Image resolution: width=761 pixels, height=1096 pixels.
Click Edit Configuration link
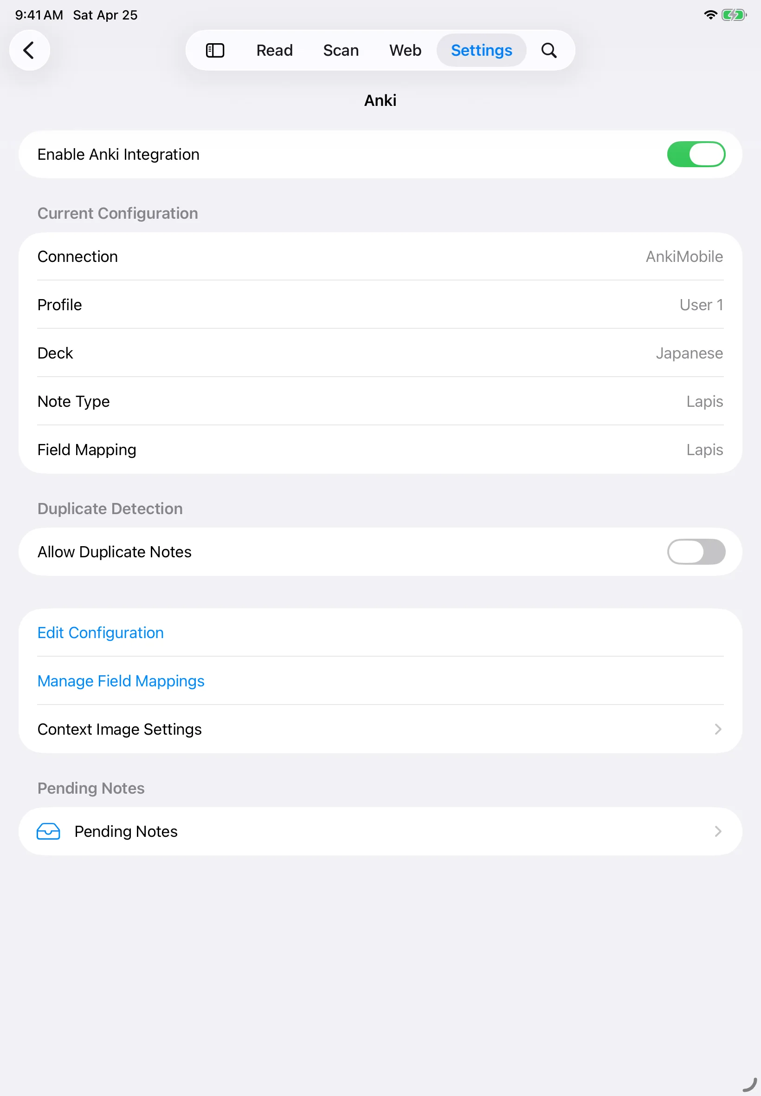coord(101,633)
